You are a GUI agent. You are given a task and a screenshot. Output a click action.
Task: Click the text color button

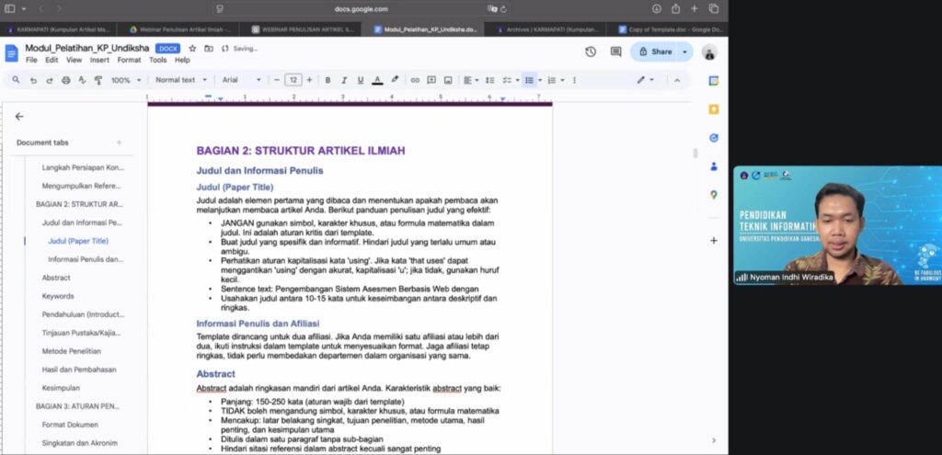(377, 80)
